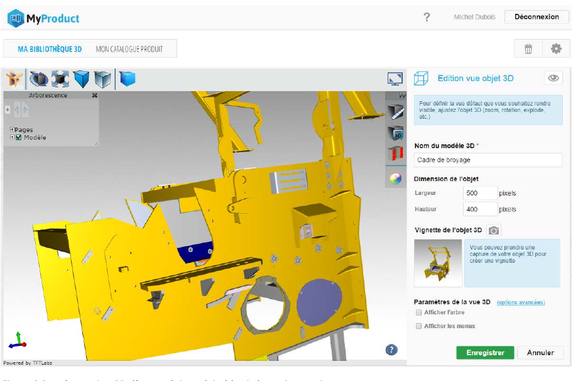Switch the 3D viewer to fullscreen
This screenshot has height=381, width=573.
pyautogui.click(x=395, y=79)
